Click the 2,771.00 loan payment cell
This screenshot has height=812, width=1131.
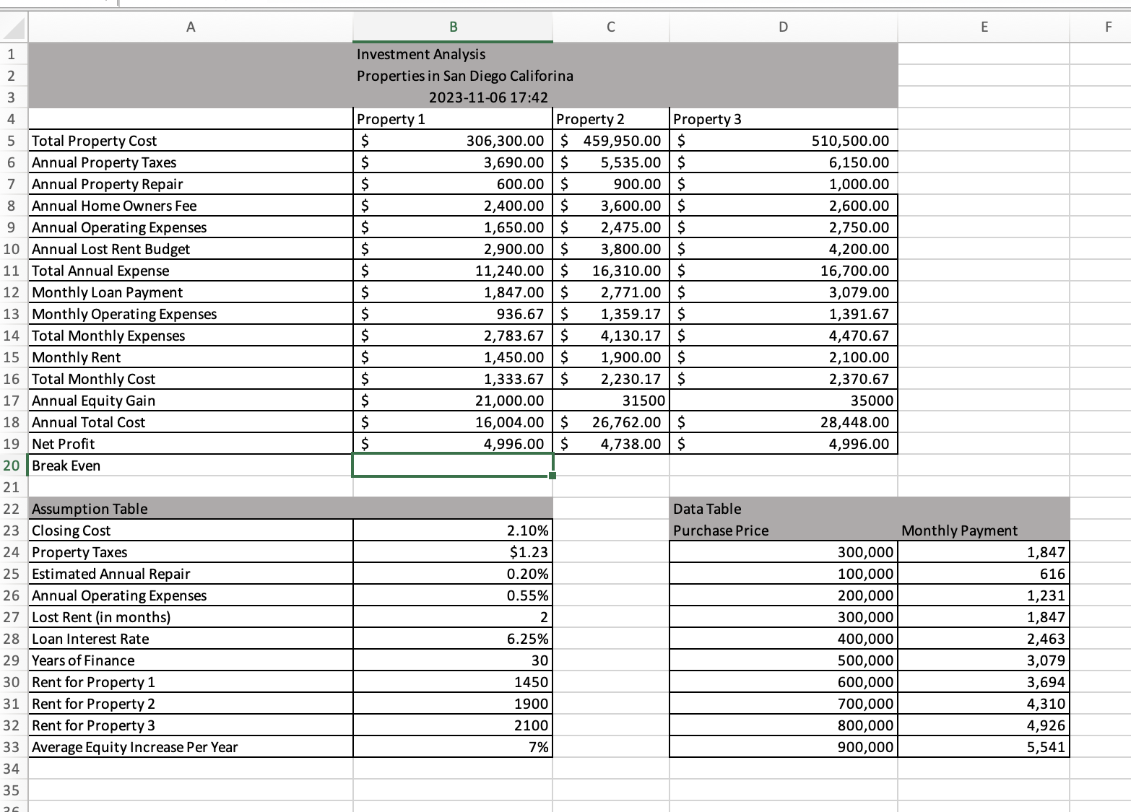pos(611,292)
